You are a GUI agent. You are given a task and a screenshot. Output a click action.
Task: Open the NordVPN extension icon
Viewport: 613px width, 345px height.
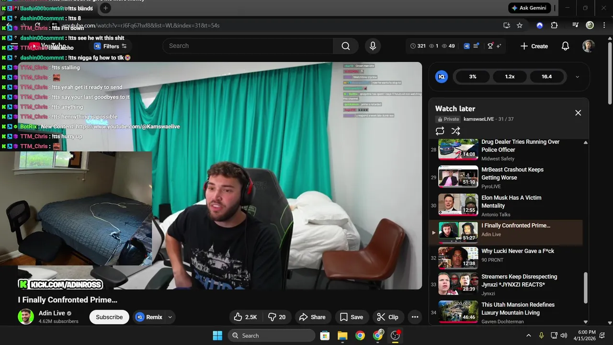coord(540,25)
